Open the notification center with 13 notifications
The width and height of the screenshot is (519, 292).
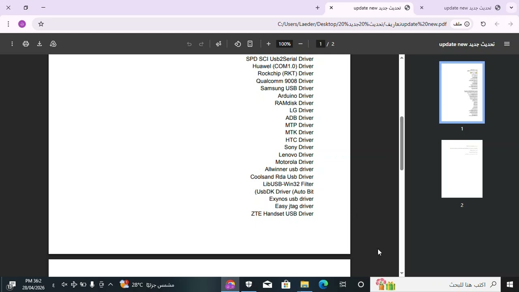coord(11,285)
